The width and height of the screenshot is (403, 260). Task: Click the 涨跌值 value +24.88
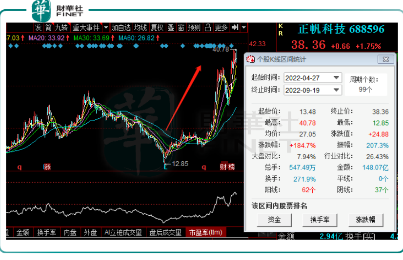(378, 134)
